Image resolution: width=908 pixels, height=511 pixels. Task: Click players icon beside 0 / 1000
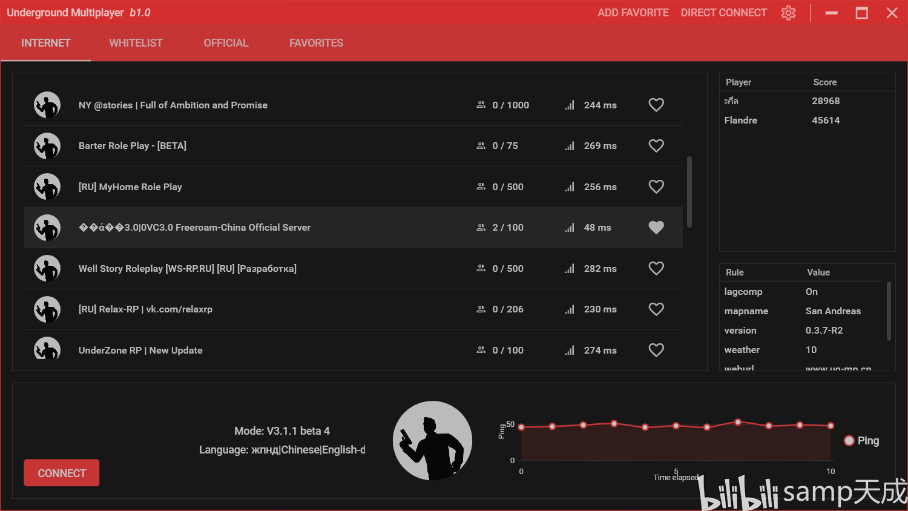click(481, 105)
